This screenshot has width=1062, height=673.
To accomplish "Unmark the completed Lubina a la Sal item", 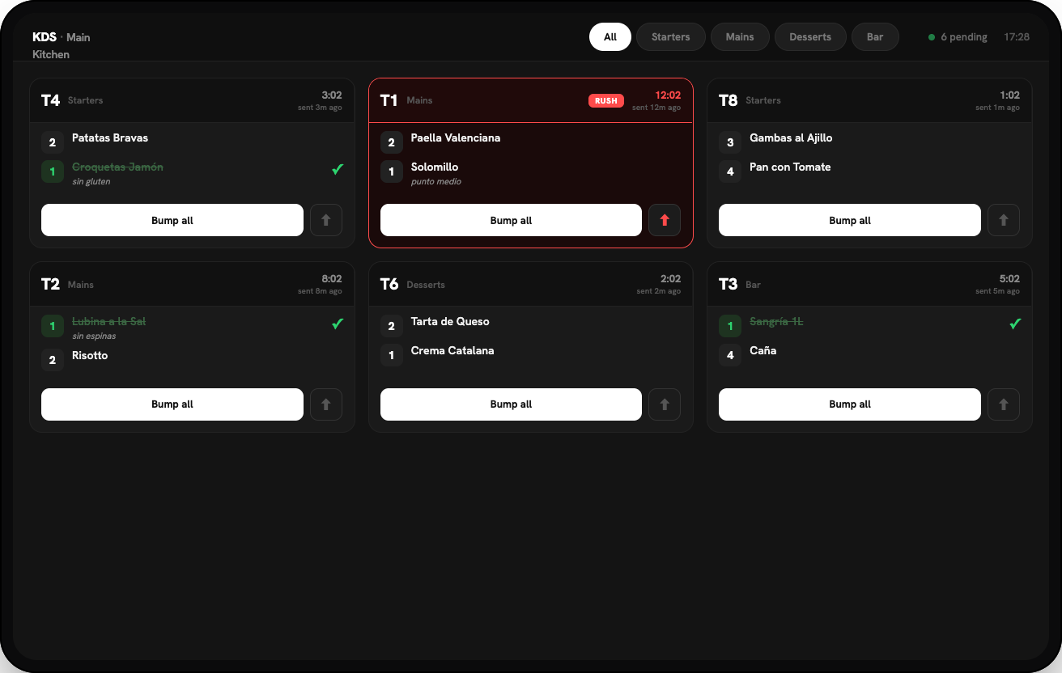I will coord(192,328).
